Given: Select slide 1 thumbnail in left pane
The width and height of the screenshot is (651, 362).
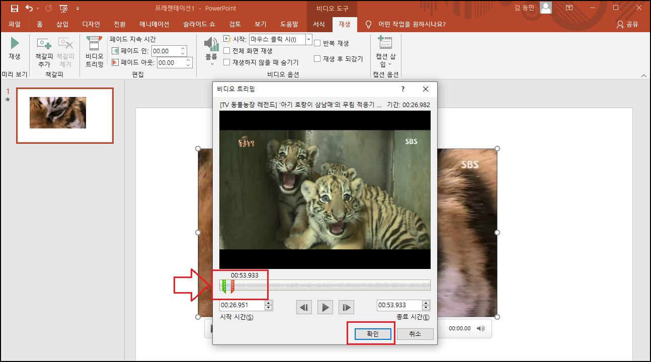Looking at the screenshot, I should 65,115.
